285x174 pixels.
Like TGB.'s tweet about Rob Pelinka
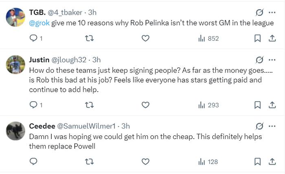click(145, 39)
